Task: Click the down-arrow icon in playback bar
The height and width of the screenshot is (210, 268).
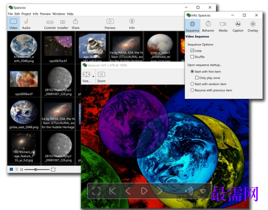Action: [203, 191]
